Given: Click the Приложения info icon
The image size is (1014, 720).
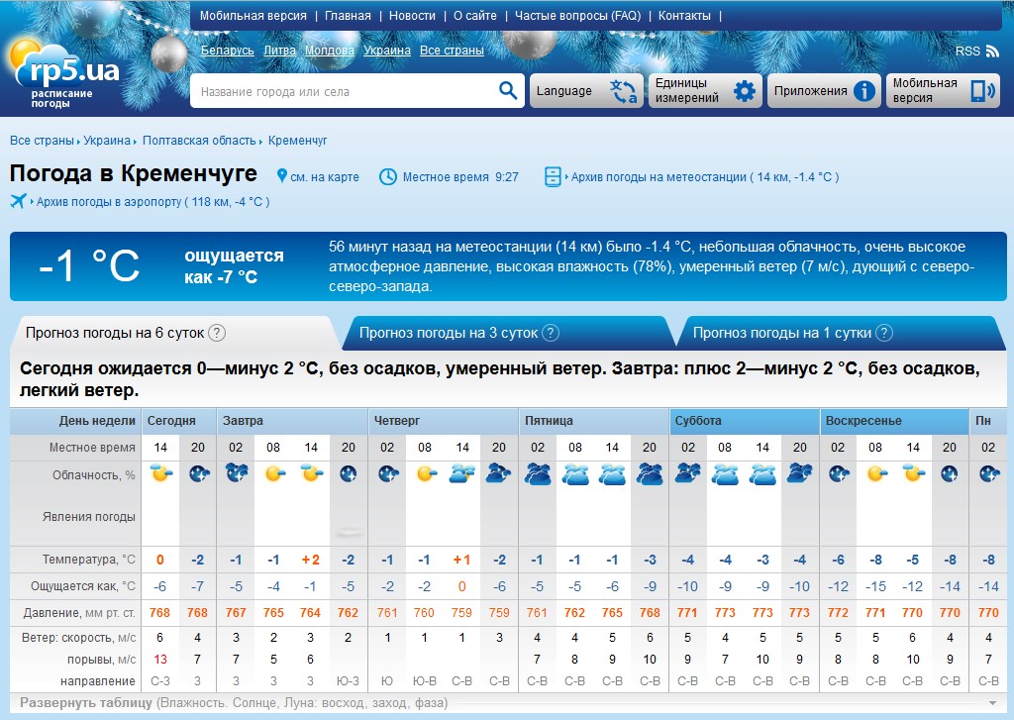Looking at the screenshot, I should coord(864,92).
